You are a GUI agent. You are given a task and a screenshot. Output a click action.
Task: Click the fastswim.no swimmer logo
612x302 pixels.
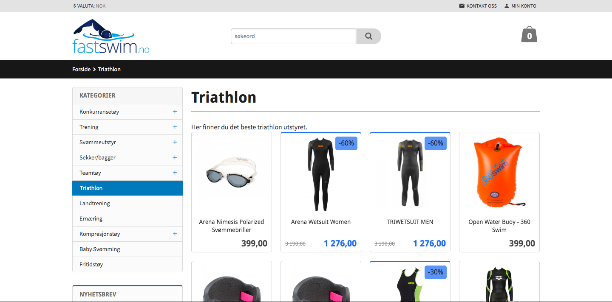click(111, 36)
